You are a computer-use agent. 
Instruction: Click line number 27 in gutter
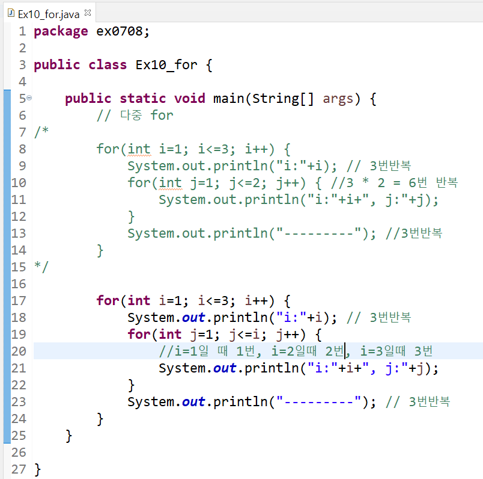[19, 469]
